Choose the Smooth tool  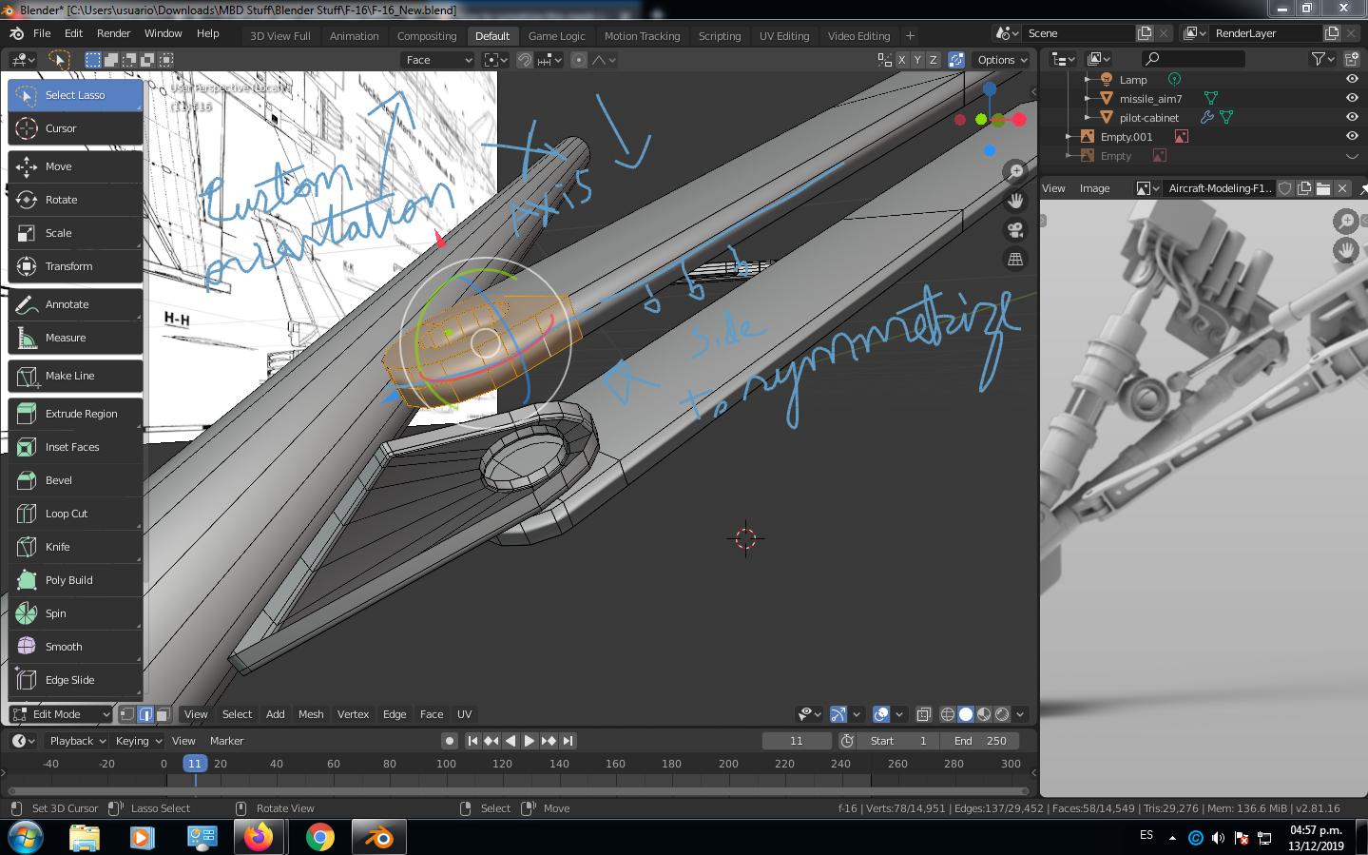click(75, 647)
